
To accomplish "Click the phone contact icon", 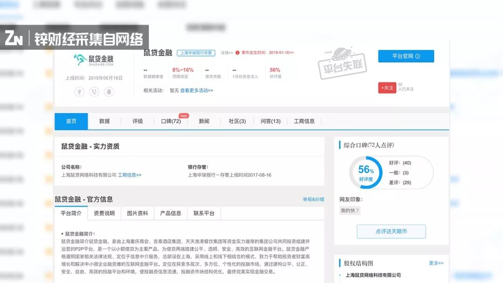I will pos(94,92).
